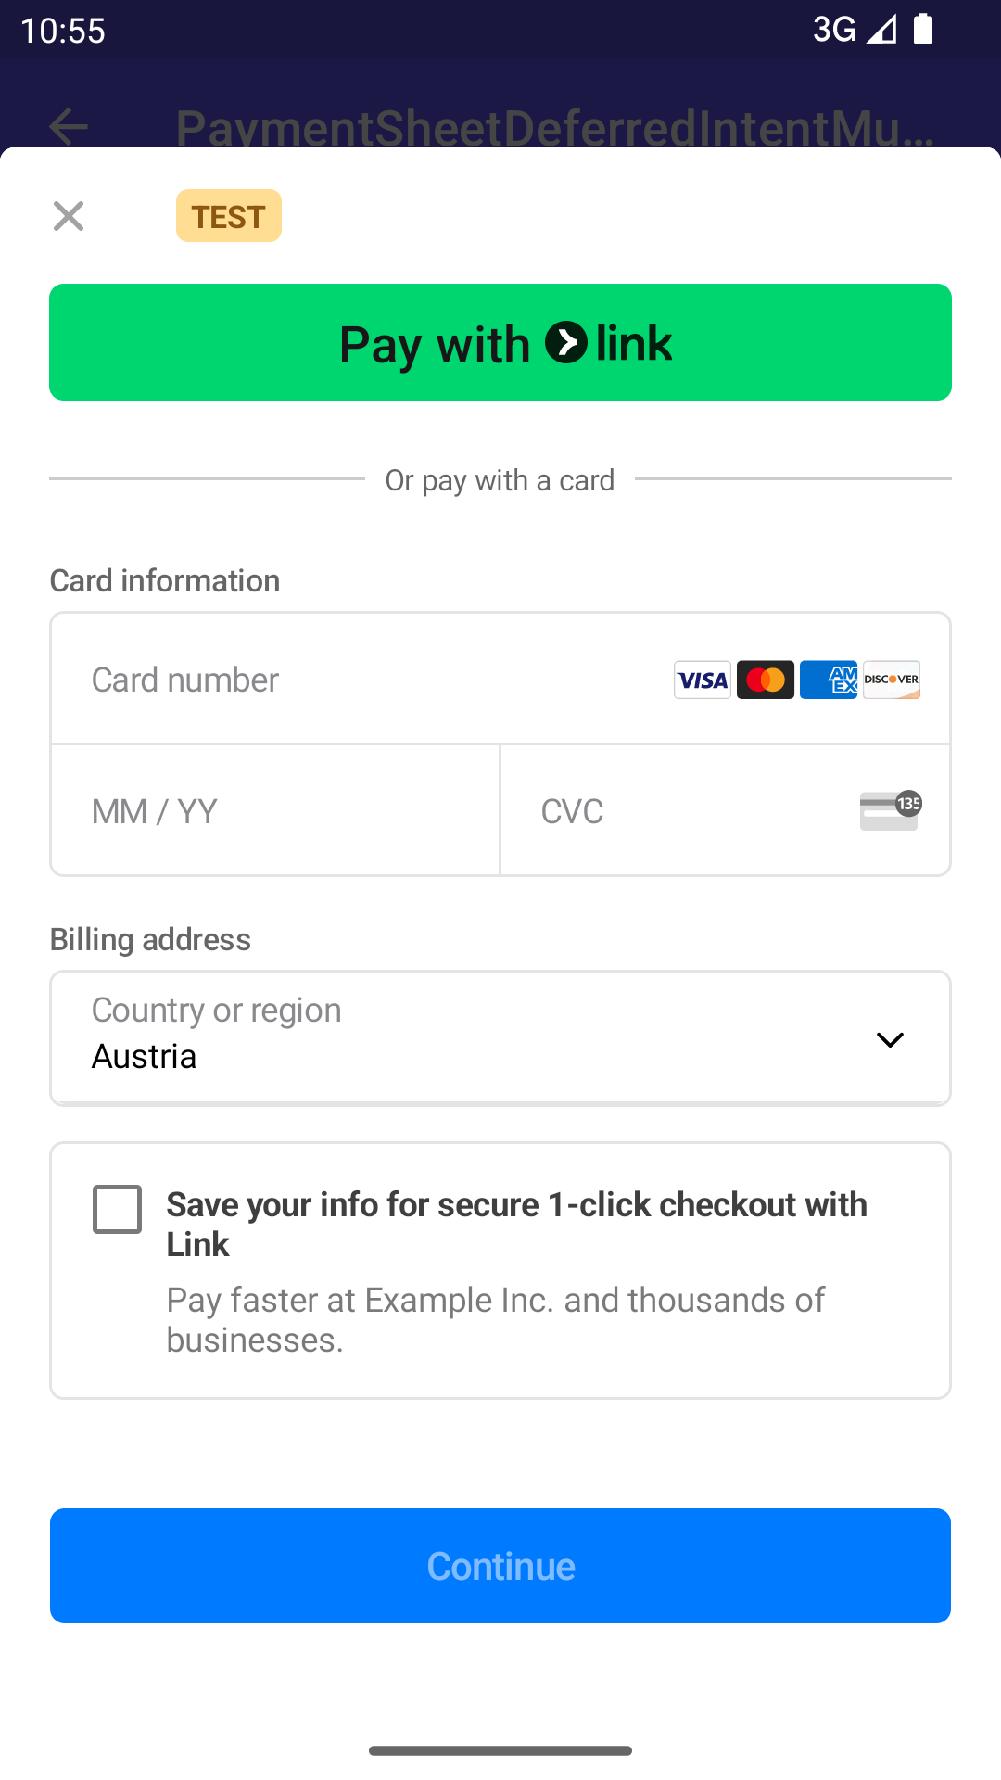
Task: Tap the Mastercard brand icon
Action: click(x=766, y=680)
